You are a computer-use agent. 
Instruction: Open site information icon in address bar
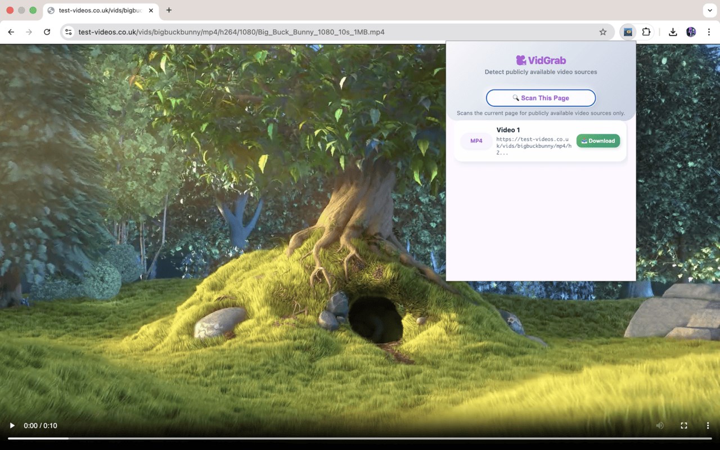(x=69, y=32)
